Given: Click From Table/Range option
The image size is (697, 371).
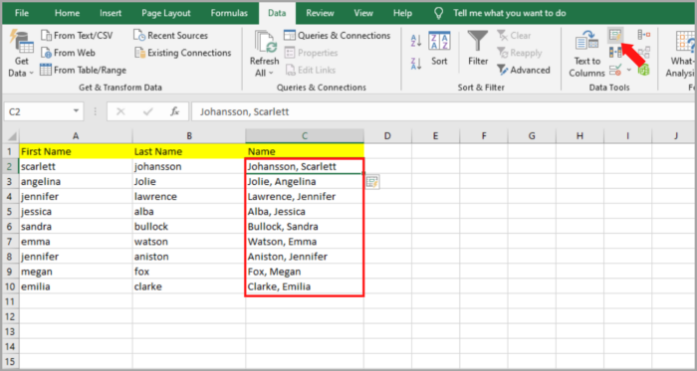Looking at the screenshot, I should pyautogui.click(x=83, y=70).
